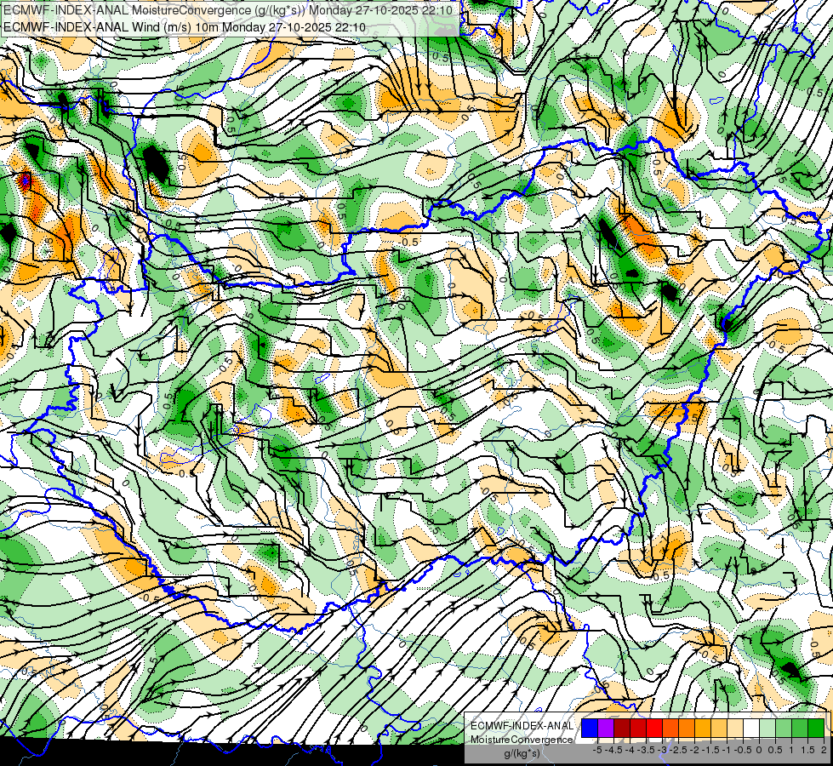Click 'ECMWF-INDEX-ANAL' in the legend box

click(522, 726)
